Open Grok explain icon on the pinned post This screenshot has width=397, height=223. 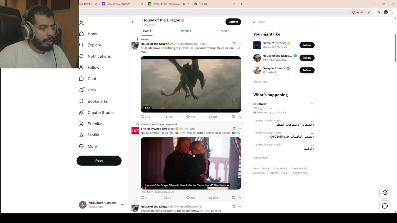[x=234, y=44]
